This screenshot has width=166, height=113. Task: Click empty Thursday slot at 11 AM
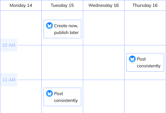point(145,96)
